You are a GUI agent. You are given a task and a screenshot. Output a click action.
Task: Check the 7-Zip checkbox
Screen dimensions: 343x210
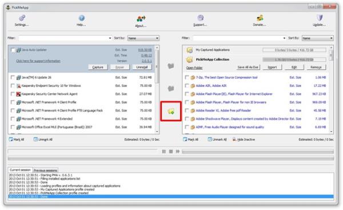[187, 77]
